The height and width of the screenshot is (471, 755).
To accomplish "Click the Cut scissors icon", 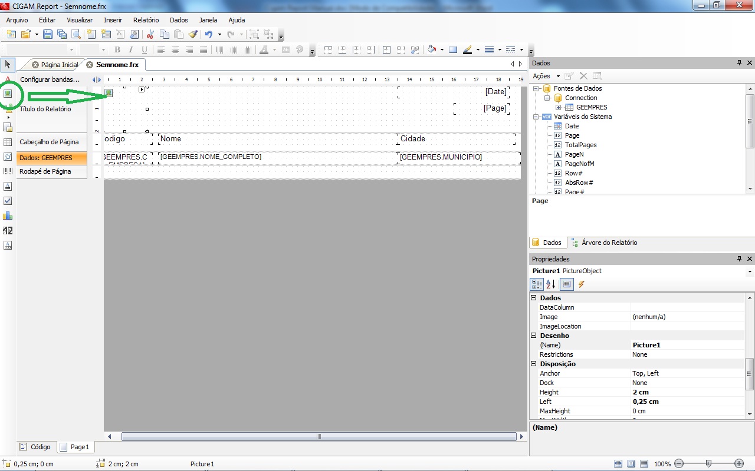I will pyautogui.click(x=150, y=35).
